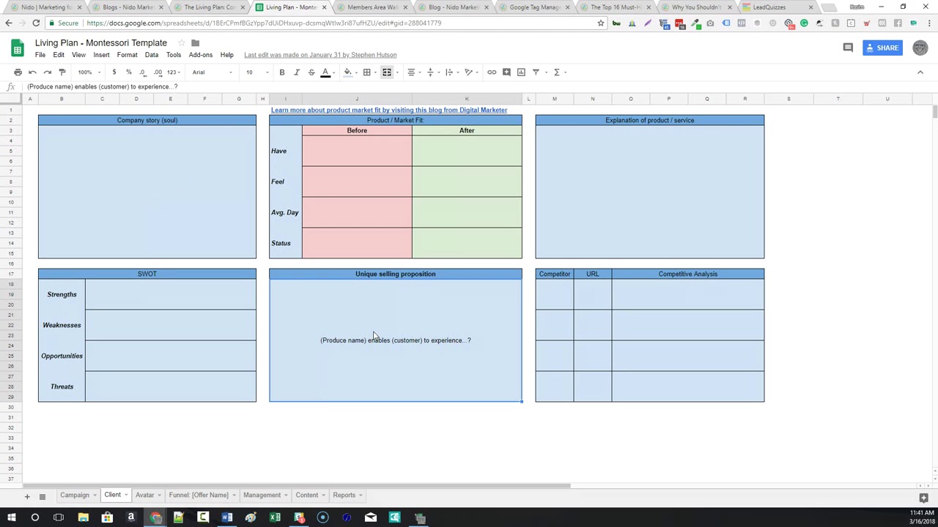Toggle strikethrough formatting
Image resolution: width=938 pixels, height=527 pixels.
click(x=311, y=72)
